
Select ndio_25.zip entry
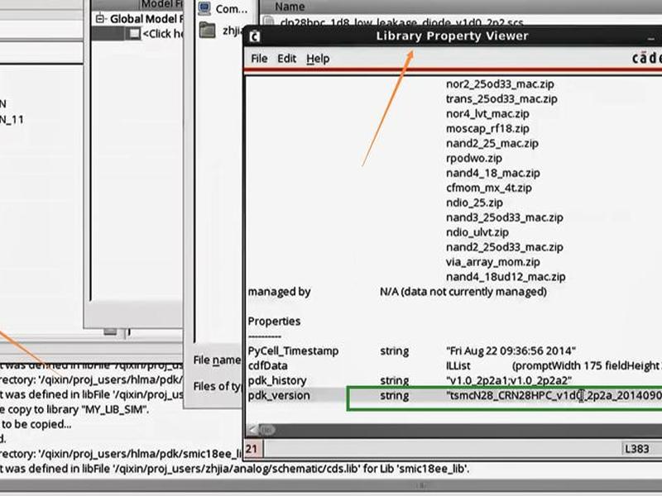click(474, 203)
